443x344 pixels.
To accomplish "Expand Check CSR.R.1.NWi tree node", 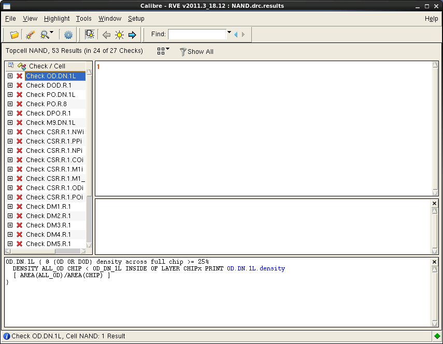I will tap(10, 132).
